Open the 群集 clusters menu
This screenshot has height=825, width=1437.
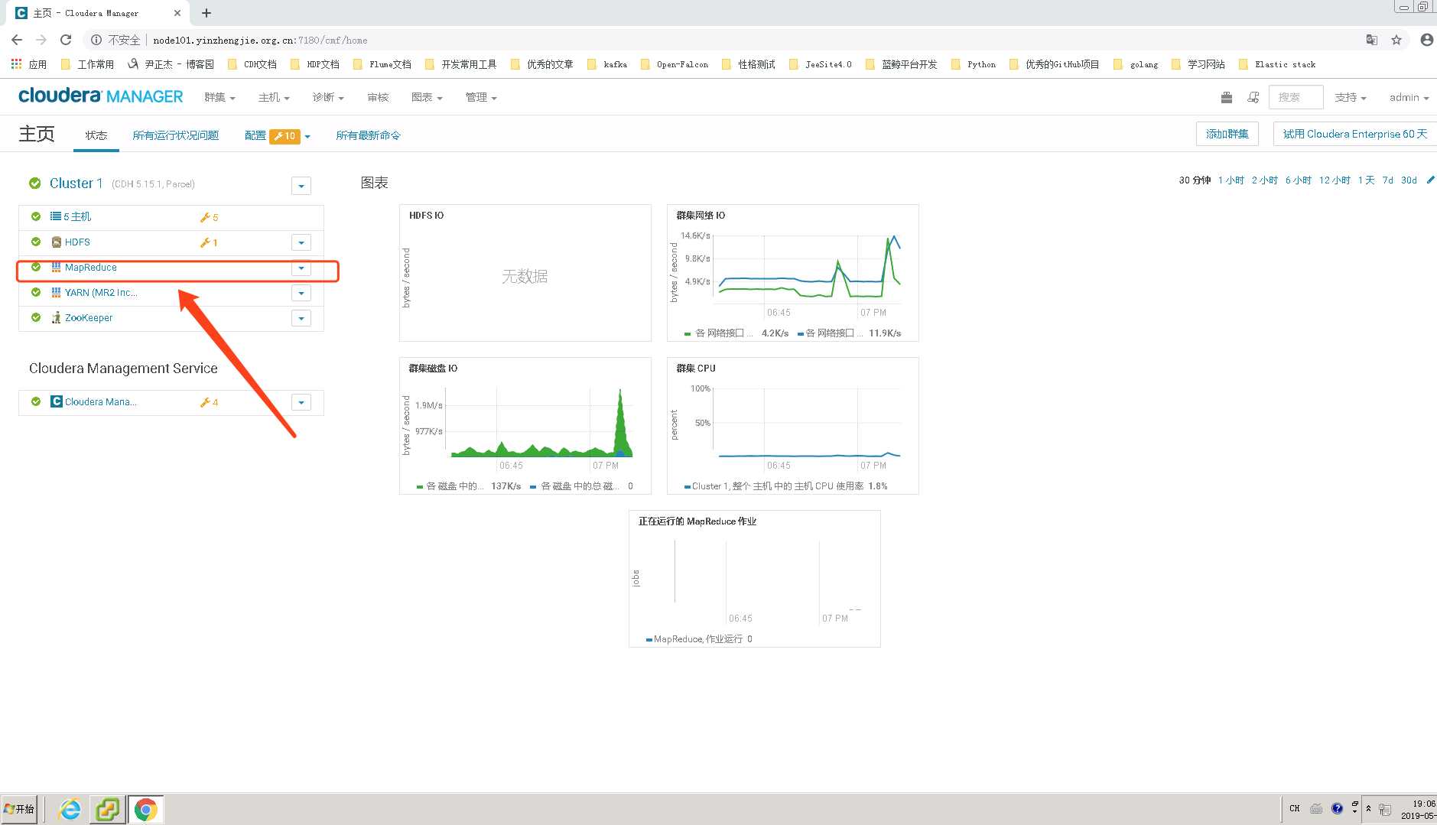coord(219,97)
